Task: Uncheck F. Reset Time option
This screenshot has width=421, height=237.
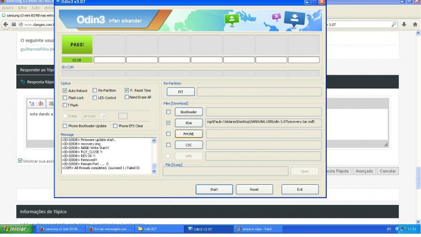Action: coord(127,90)
